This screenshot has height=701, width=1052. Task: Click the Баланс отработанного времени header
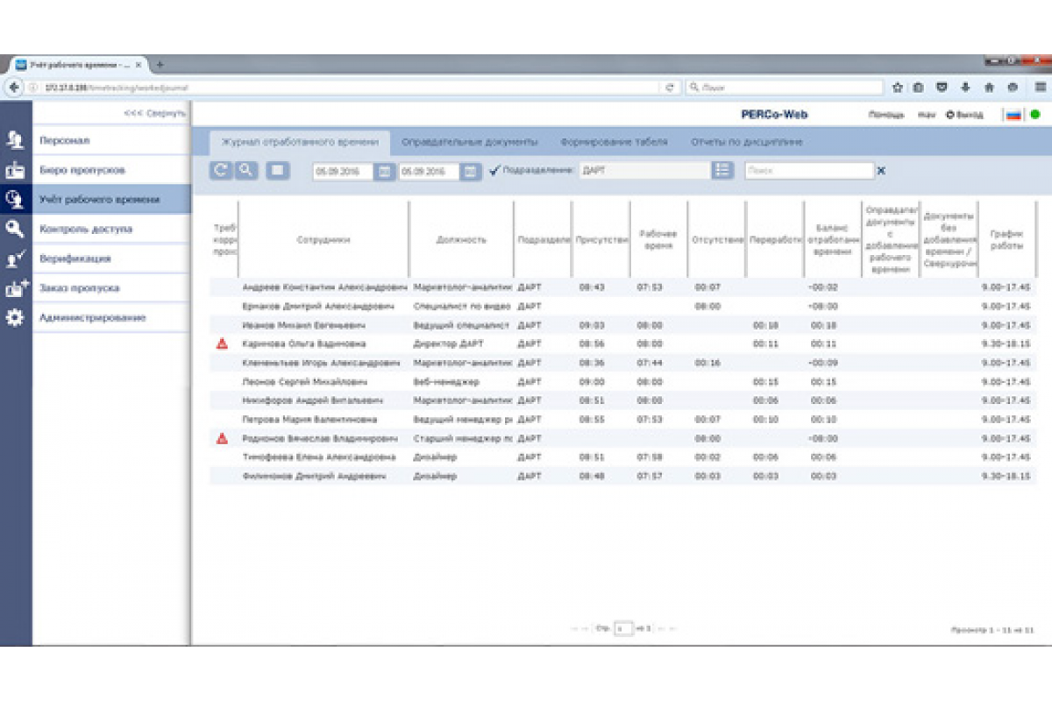[831, 239]
